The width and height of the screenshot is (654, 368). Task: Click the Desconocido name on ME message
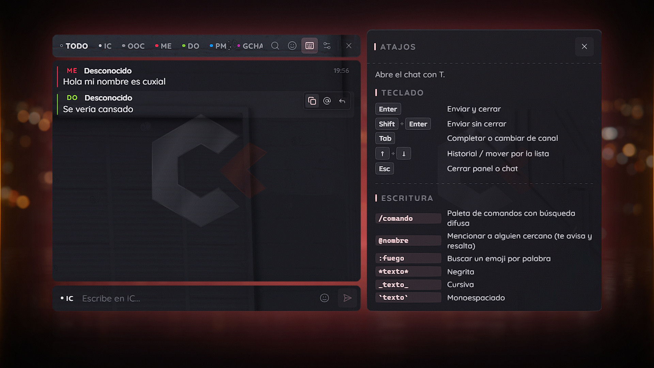point(108,71)
